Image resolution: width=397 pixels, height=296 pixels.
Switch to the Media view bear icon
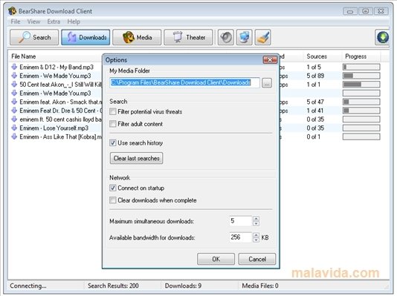[137, 37]
